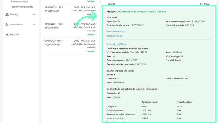Screen dimensions: 219x123
Task: Click the Correction #1 heading
Action: 113,93
